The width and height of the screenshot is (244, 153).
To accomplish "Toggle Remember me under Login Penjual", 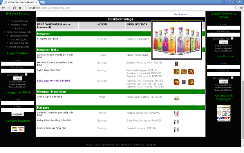I will 232,78.
